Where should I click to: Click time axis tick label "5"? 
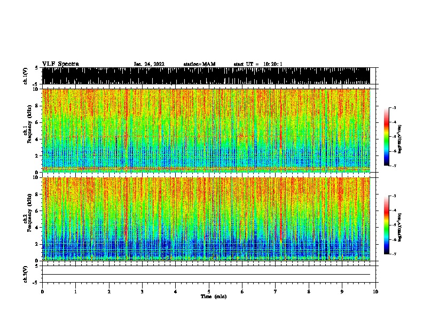pyautogui.click(x=209, y=292)
